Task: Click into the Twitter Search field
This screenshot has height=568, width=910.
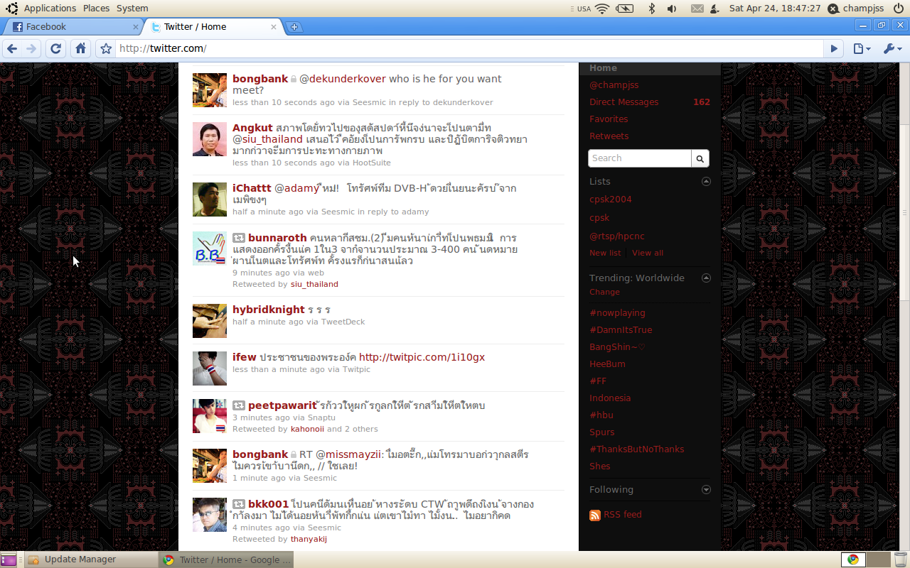Action: pyautogui.click(x=640, y=158)
